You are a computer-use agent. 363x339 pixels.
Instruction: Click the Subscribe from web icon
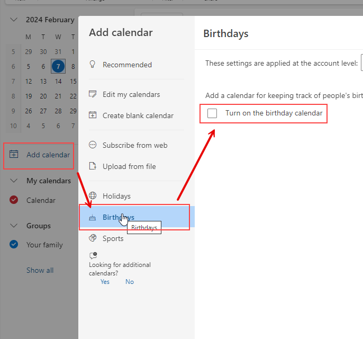point(93,145)
